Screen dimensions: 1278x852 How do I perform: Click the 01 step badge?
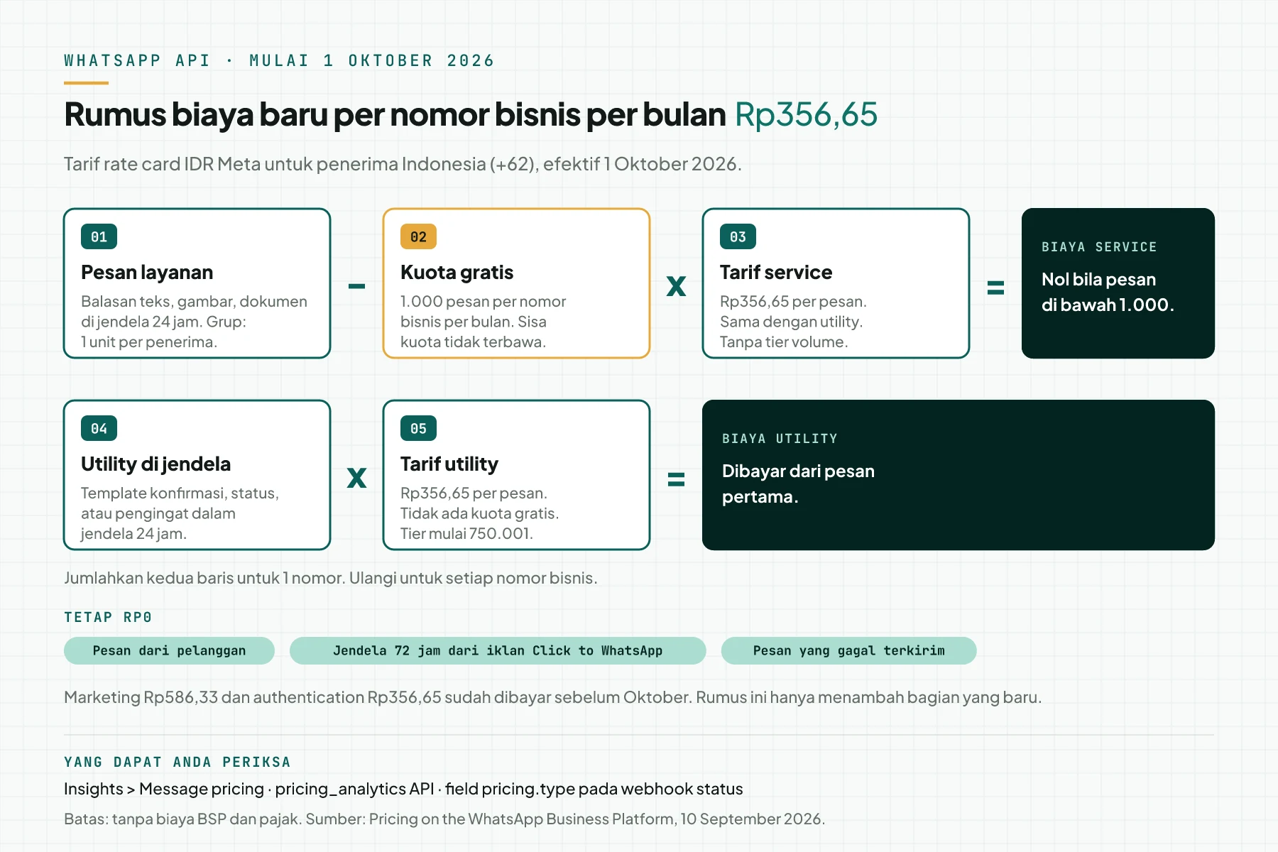click(99, 236)
